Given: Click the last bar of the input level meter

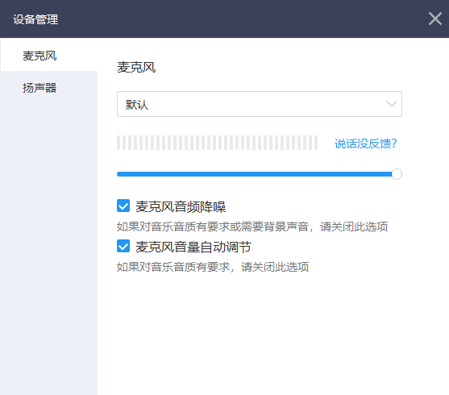Looking at the screenshot, I should pyautogui.click(x=316, y=143).
